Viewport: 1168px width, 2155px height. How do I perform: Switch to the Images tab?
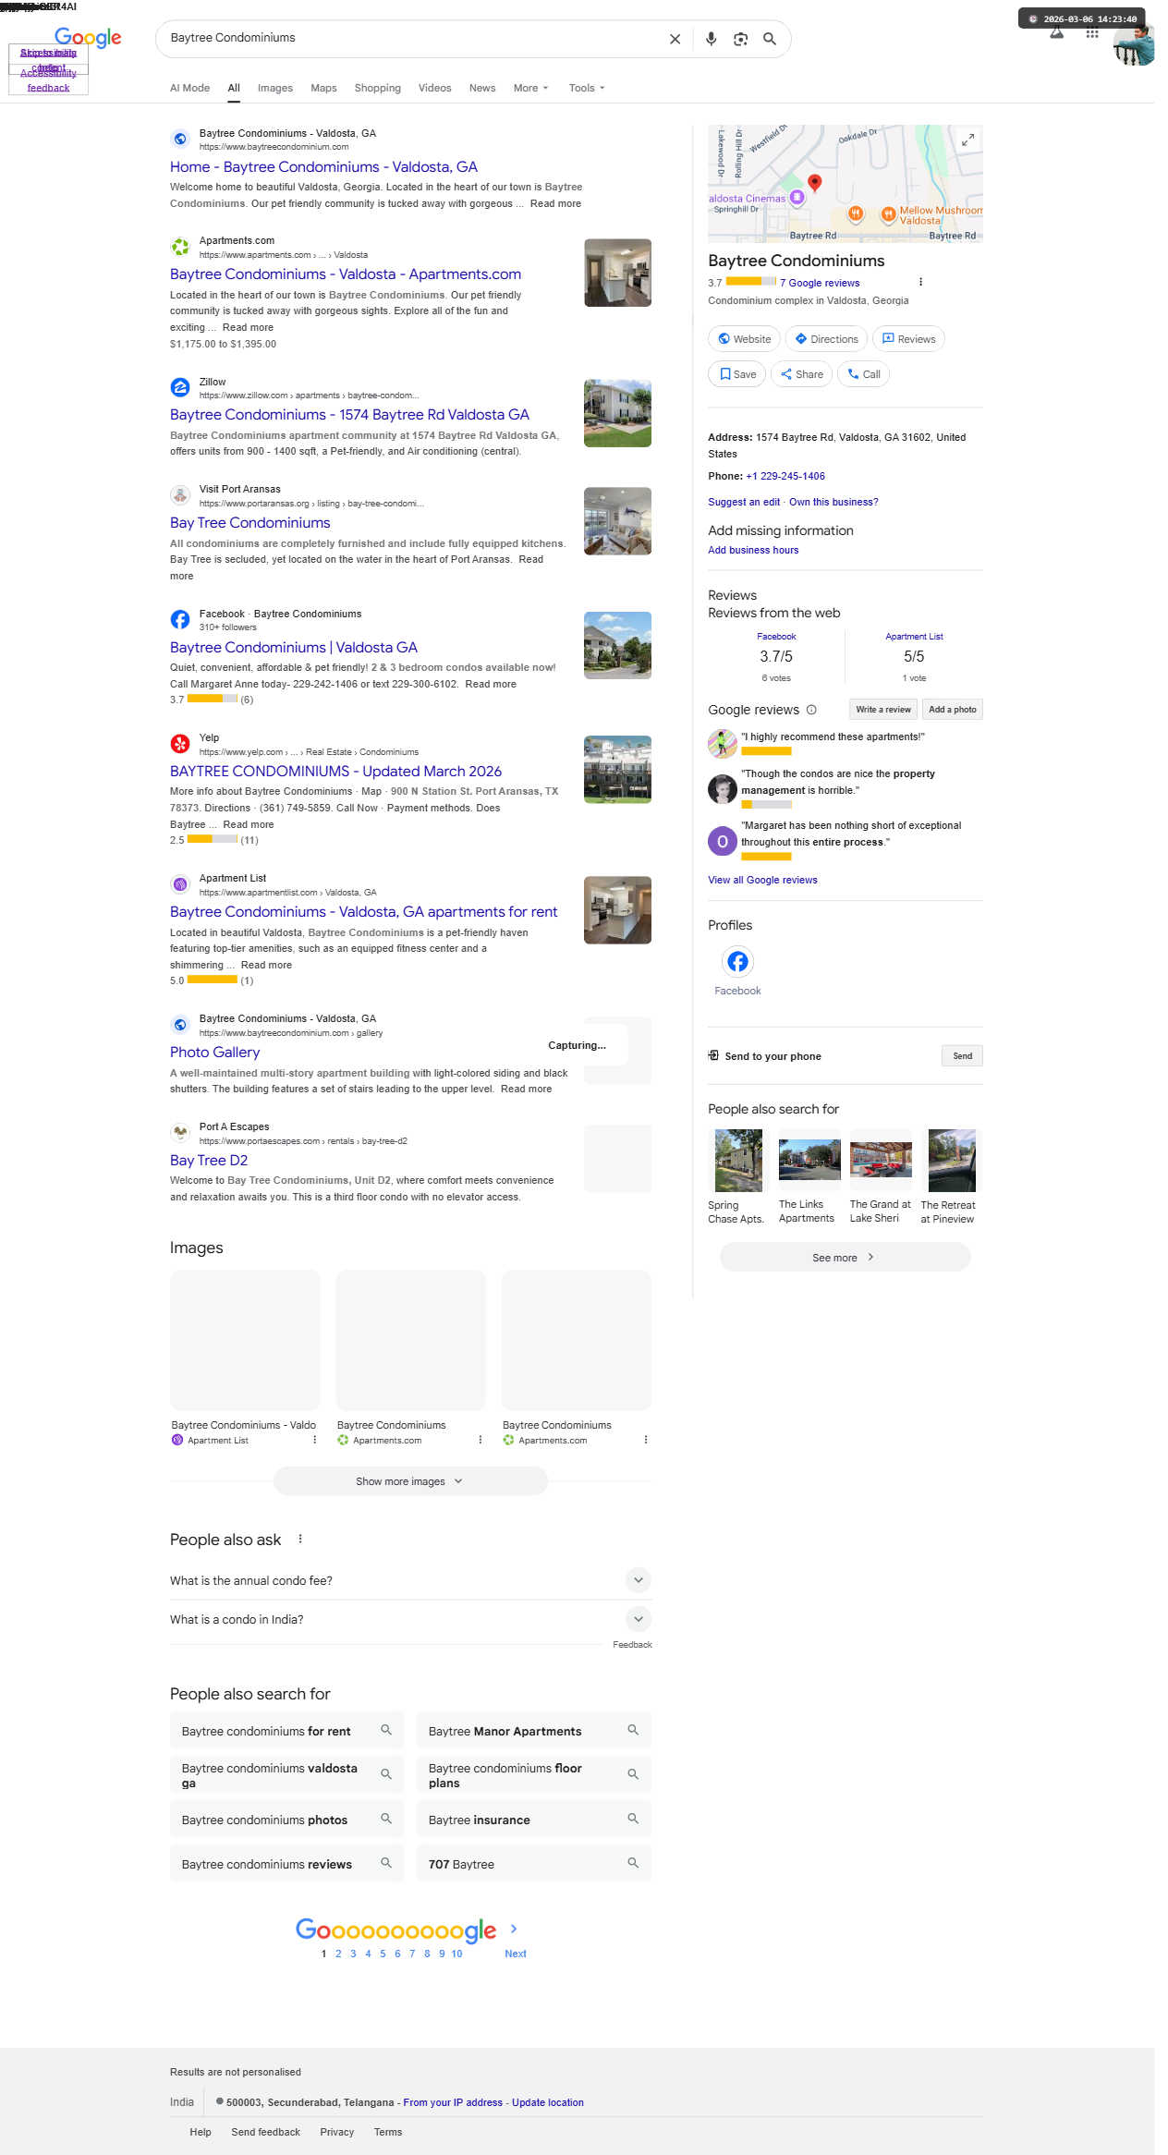click(x=275, y=88)
